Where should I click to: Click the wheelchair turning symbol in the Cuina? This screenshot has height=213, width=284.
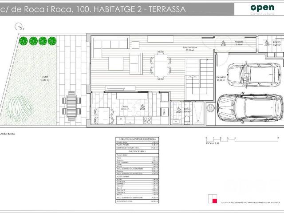142,106
